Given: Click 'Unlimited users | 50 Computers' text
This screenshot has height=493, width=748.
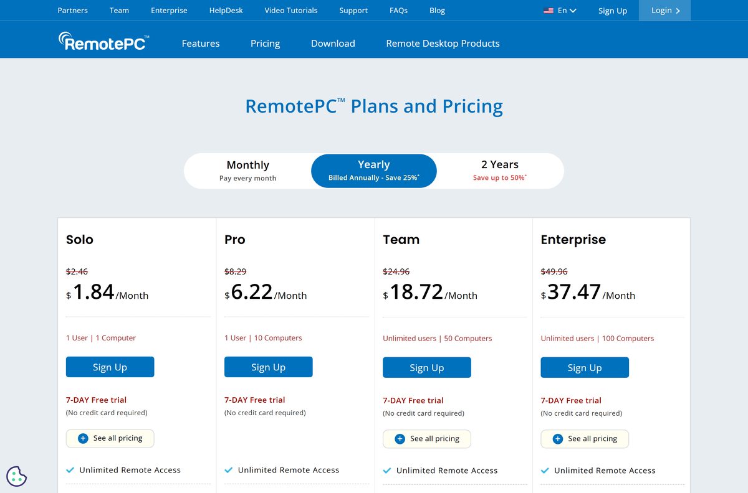Looking at the screenshot, I should [438, 339].
